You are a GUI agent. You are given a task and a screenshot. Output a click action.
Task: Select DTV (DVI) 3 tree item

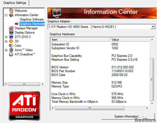click(23, 37)
